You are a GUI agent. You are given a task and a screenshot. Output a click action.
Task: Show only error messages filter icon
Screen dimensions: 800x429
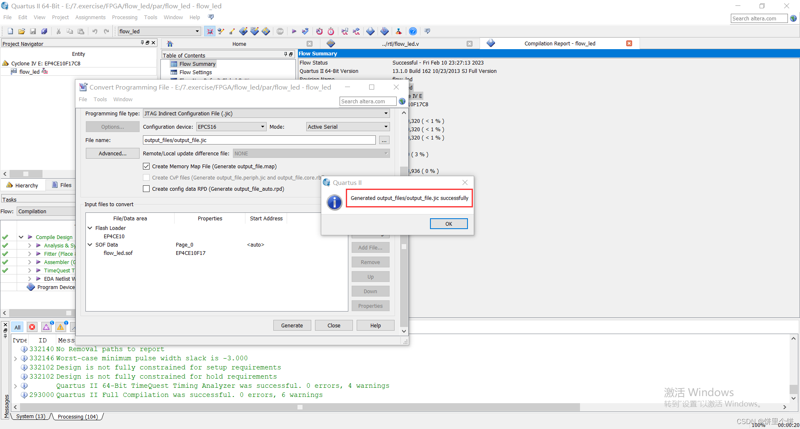32,327
